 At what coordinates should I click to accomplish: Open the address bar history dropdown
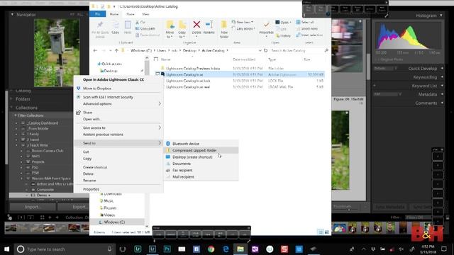click(260, 50)
